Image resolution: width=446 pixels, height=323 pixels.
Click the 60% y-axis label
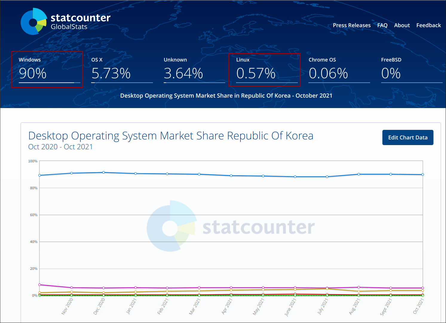[34, 215]
